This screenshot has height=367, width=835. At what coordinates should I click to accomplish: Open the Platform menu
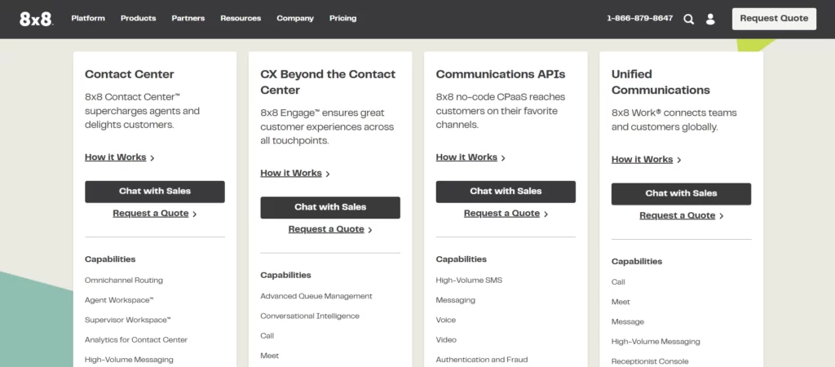(88, 18)
